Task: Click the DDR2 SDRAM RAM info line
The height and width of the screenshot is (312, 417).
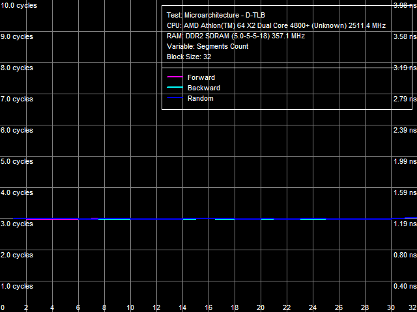Action: point(235,36)
